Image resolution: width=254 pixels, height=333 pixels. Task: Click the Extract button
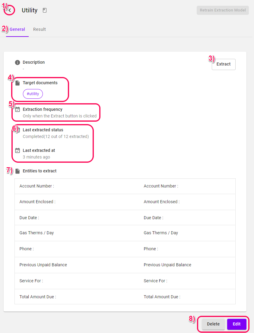point(224,64)
